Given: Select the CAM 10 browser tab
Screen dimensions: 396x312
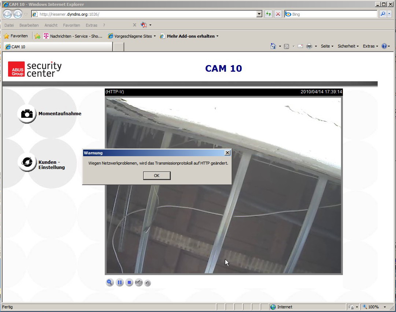Looking at the screenshot, I should 58,47.
